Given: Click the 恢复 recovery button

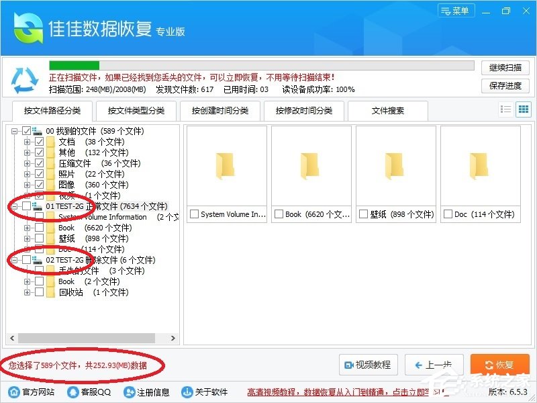Looking at the screenshot, I should (x=499, y=365).
